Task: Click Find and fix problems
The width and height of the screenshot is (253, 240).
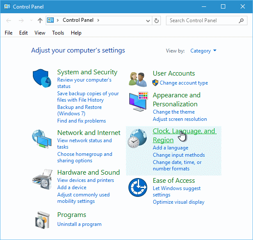Action: [81, 121]
